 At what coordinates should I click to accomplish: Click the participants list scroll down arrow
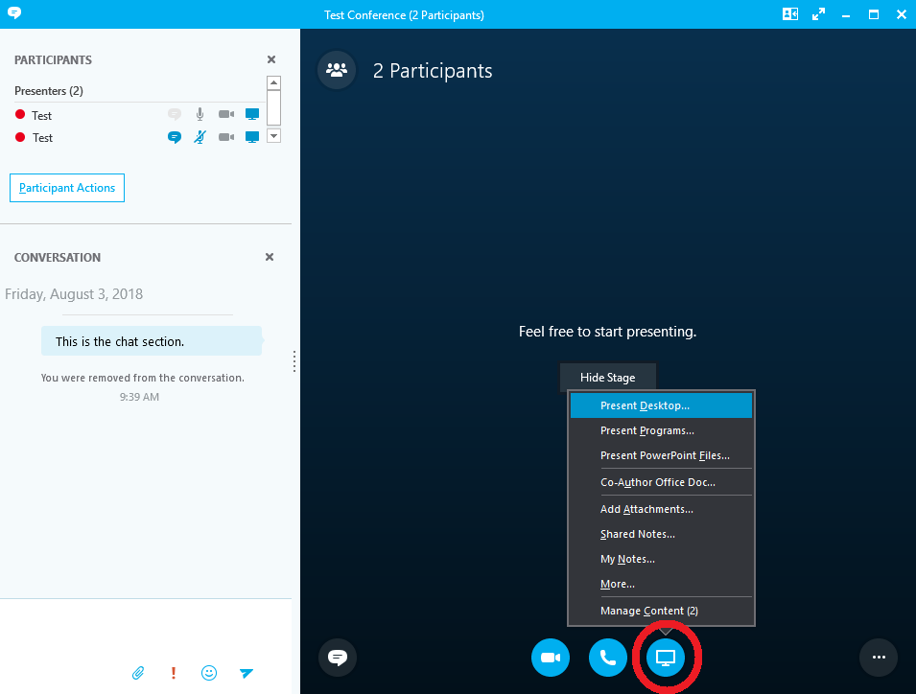tap(273, 136)
